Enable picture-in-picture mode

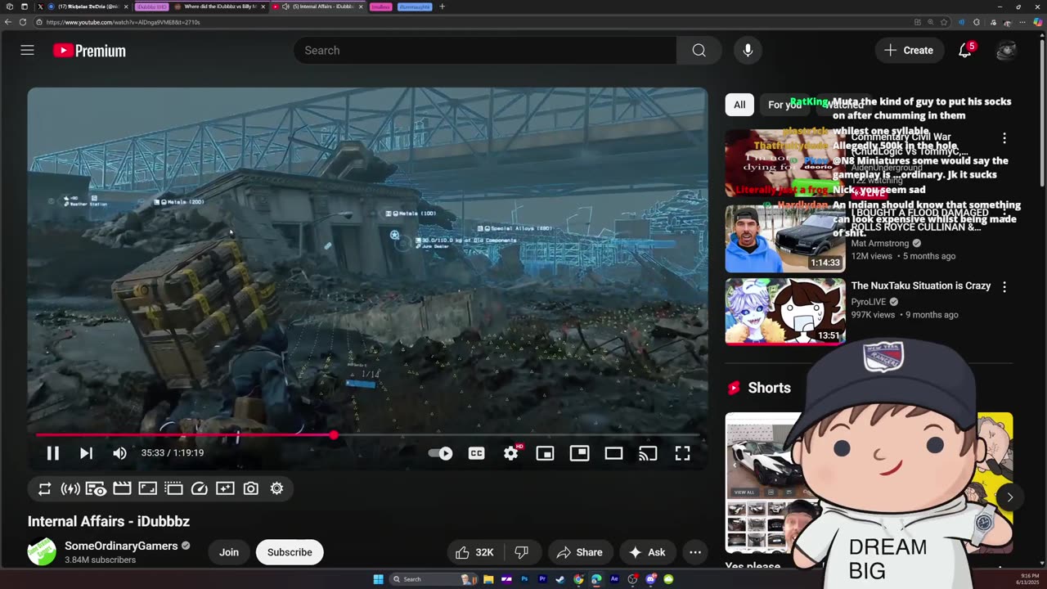pyautogui.click(x=579, y=453)
